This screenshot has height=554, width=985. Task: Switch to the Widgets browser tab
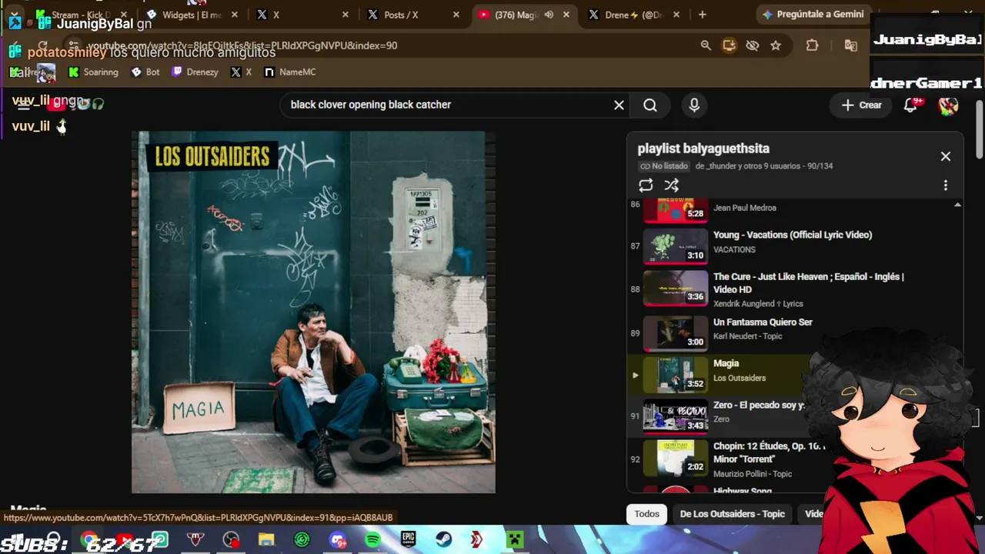pos(190,15)
